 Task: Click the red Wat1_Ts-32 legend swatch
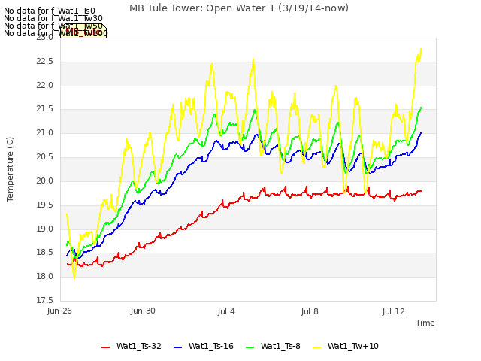pos(105,347)
